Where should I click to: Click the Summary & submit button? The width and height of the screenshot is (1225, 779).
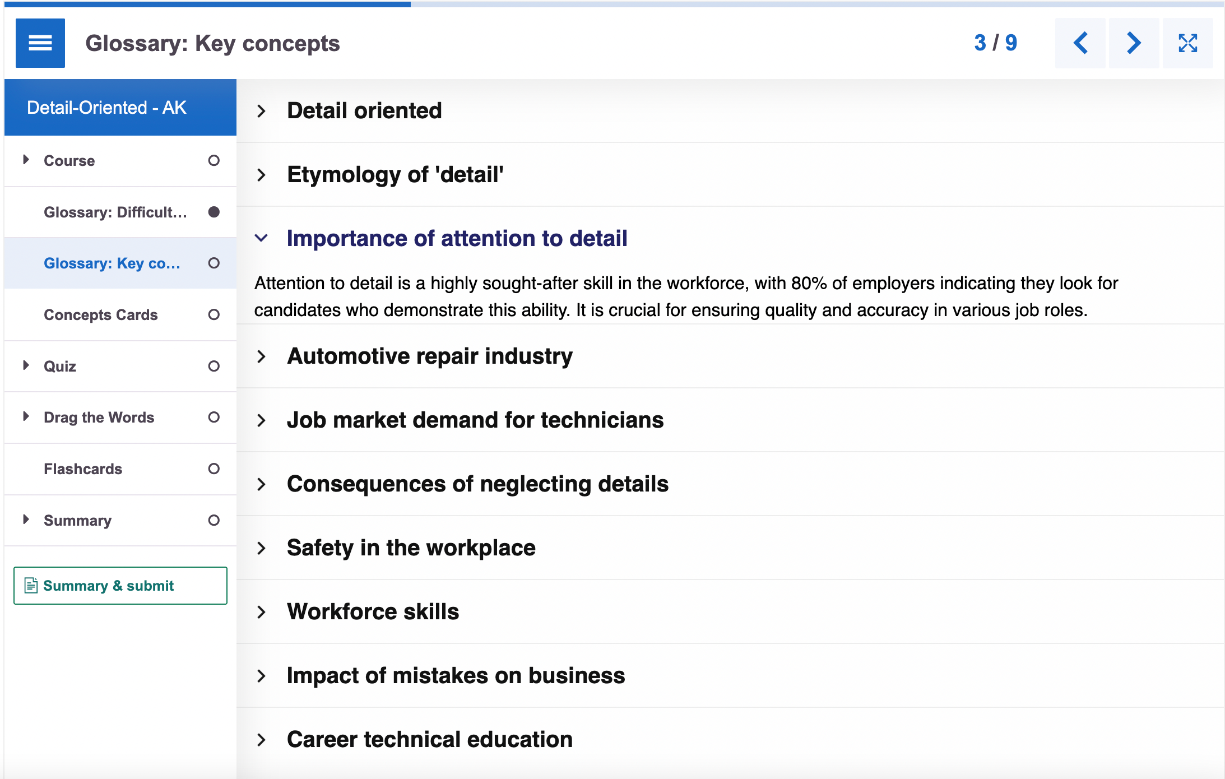[119, 586]
